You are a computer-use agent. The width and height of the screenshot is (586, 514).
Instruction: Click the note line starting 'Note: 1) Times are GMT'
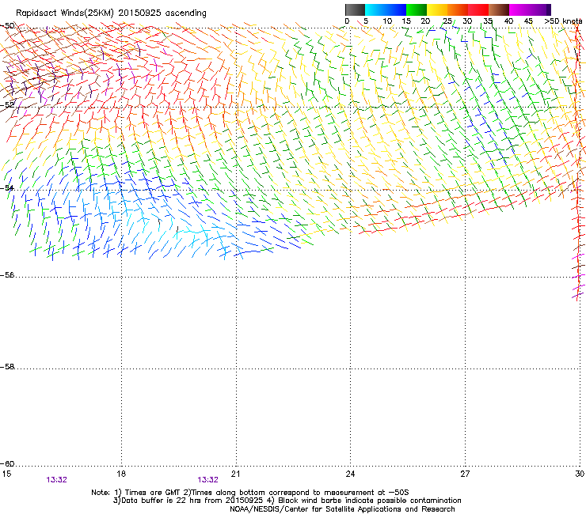click(x=250, y=493)
